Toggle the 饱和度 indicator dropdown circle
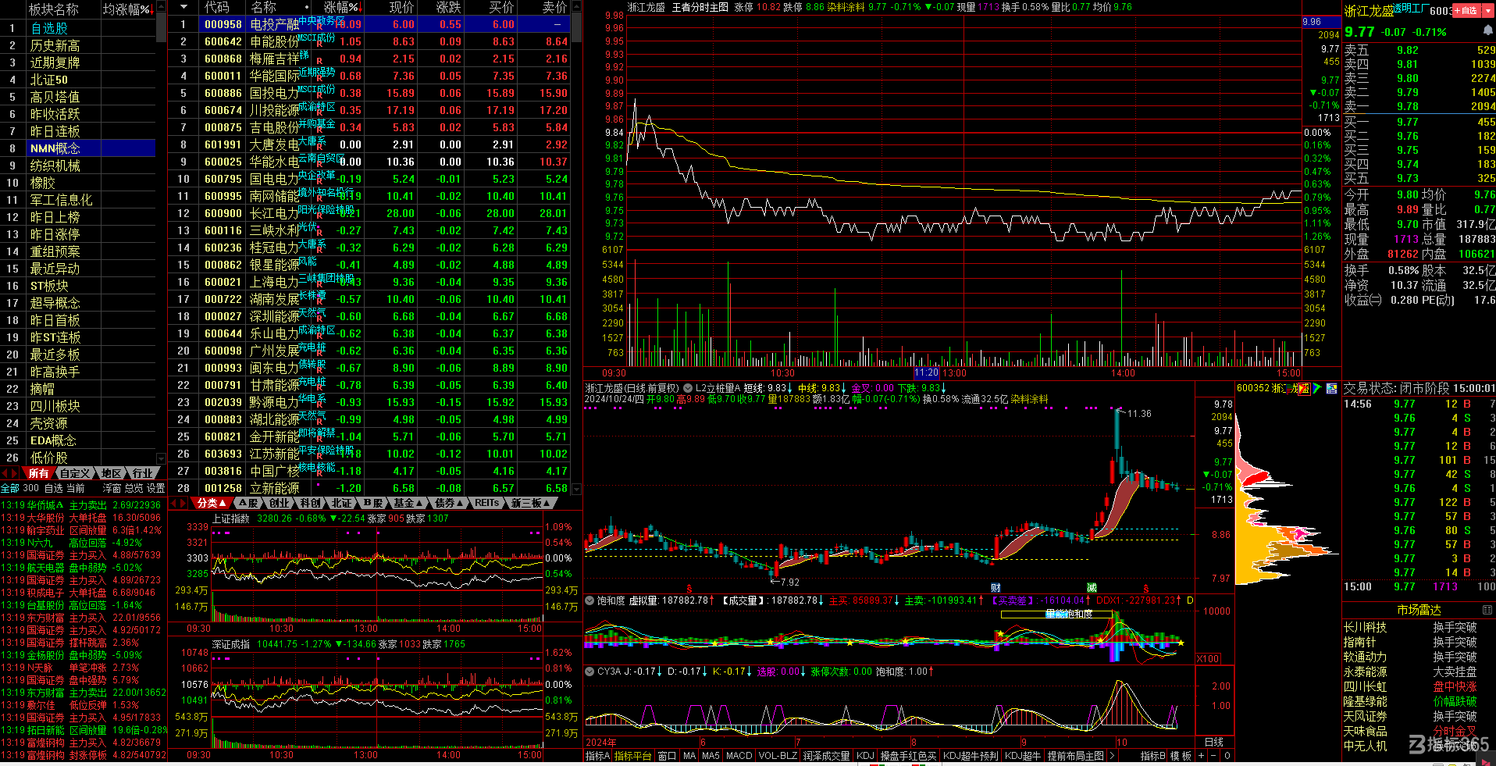This screenshot has height=766, width=1496. point(589,600)
